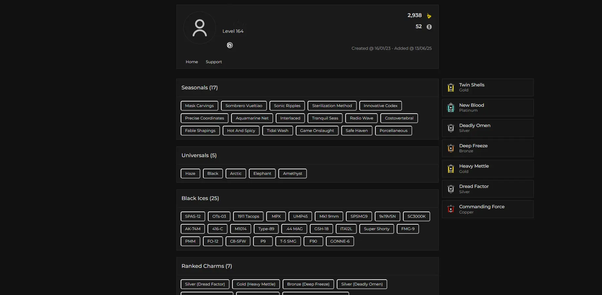Open the Support tab
The width and height of the screenshot is (602, 295).
point(214,62)
